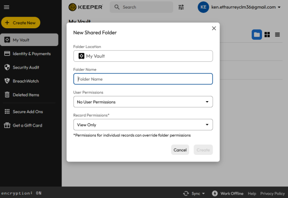Click the Work Offline lightning icon

215,193
